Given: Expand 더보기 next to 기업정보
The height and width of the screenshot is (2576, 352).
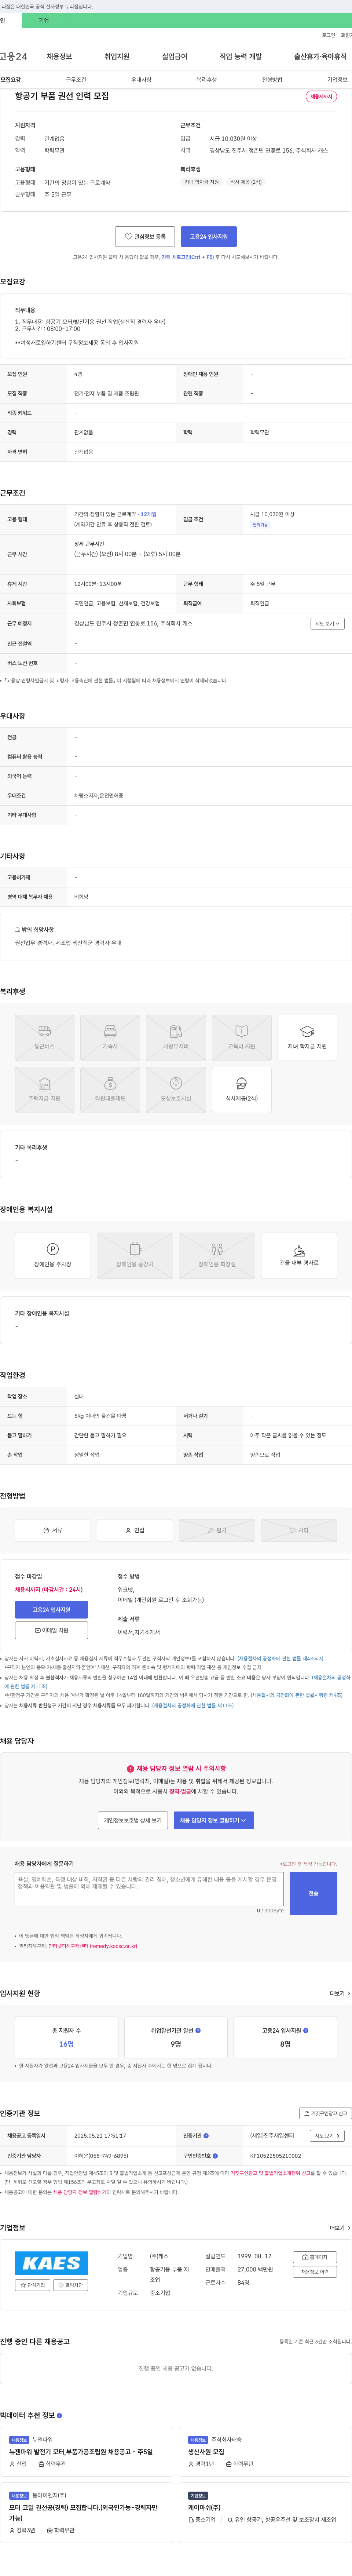Looking at the screenshot, I should [x=340, y=2227].
